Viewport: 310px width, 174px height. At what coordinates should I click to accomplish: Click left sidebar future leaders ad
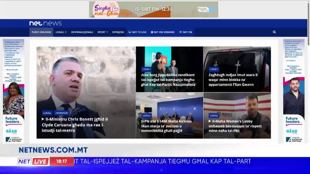coord(13,91)
